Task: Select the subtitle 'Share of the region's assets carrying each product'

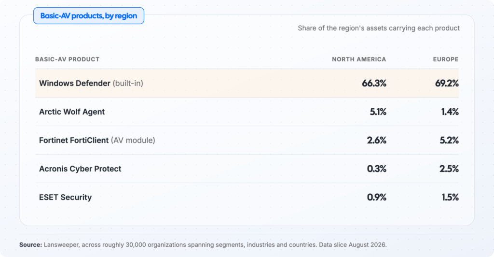Action: tap(379, 28)
